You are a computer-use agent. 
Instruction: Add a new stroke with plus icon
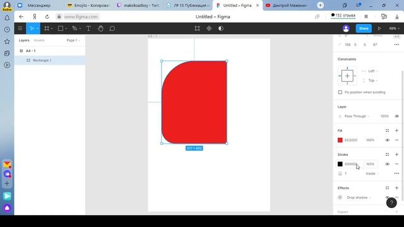point(397,154)
